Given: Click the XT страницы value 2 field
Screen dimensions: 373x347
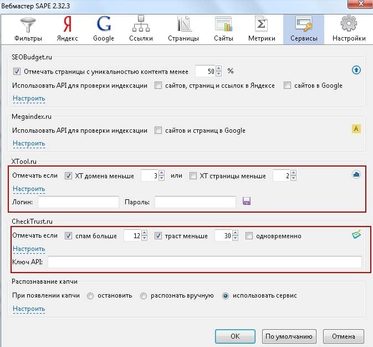Looking at the screenshot, I should pos(282,175).
